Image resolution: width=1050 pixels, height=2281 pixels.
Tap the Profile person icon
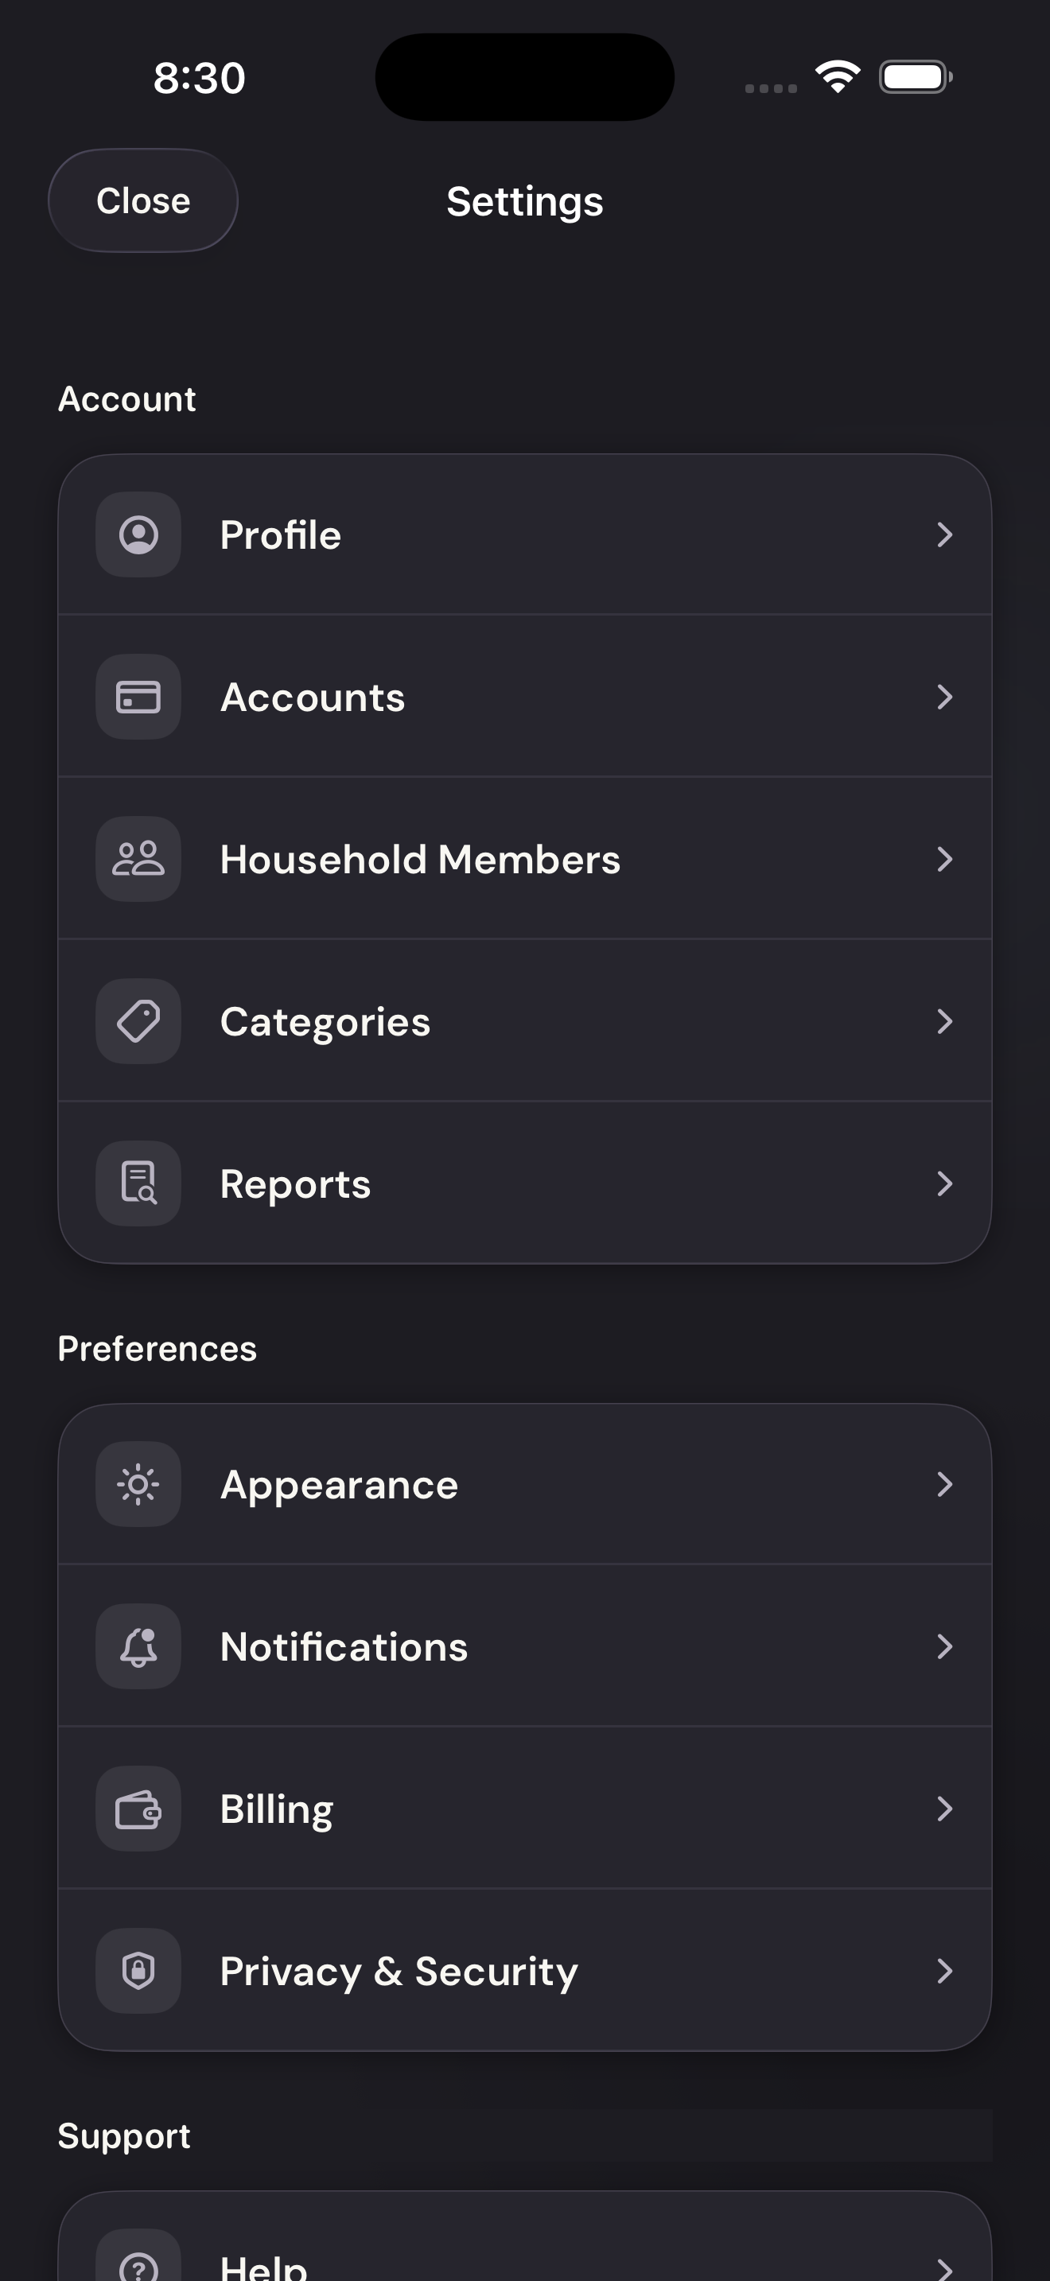[x=138, y=534]
